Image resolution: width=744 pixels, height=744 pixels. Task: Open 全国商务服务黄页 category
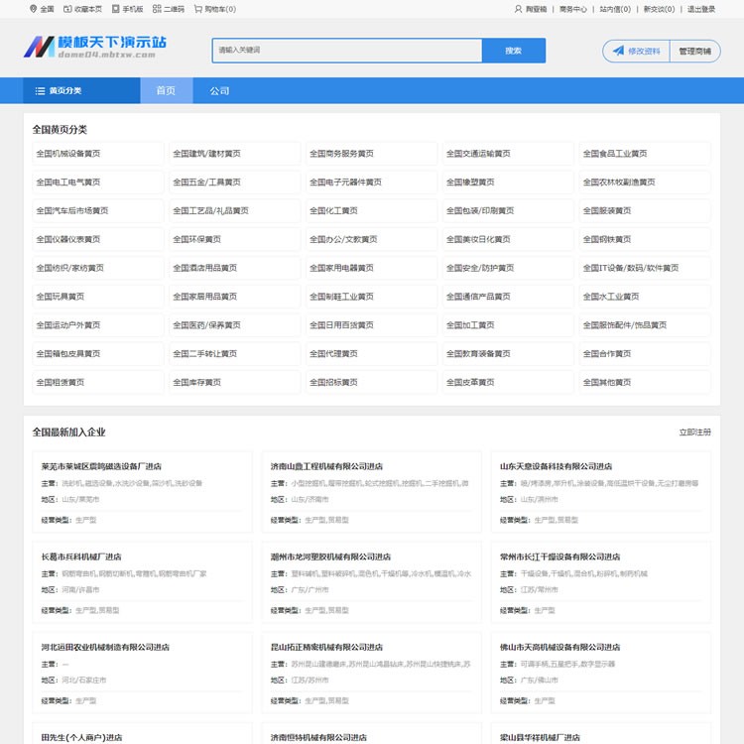tap(371, 153)
